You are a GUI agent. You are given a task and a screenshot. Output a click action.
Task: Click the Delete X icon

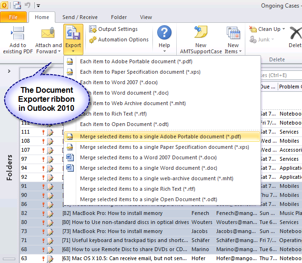pos(296,33)
